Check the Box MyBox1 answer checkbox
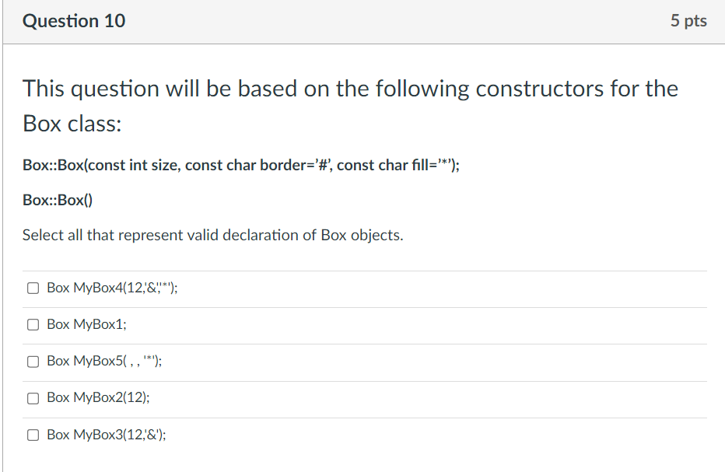Image resolution: width=725 pixels, height=472 pixels. [33, 323]
